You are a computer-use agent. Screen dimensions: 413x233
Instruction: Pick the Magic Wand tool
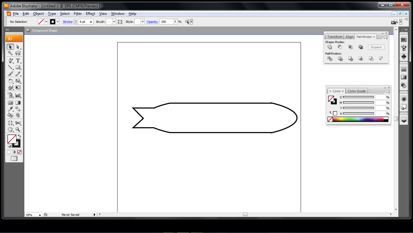[10, 53]
